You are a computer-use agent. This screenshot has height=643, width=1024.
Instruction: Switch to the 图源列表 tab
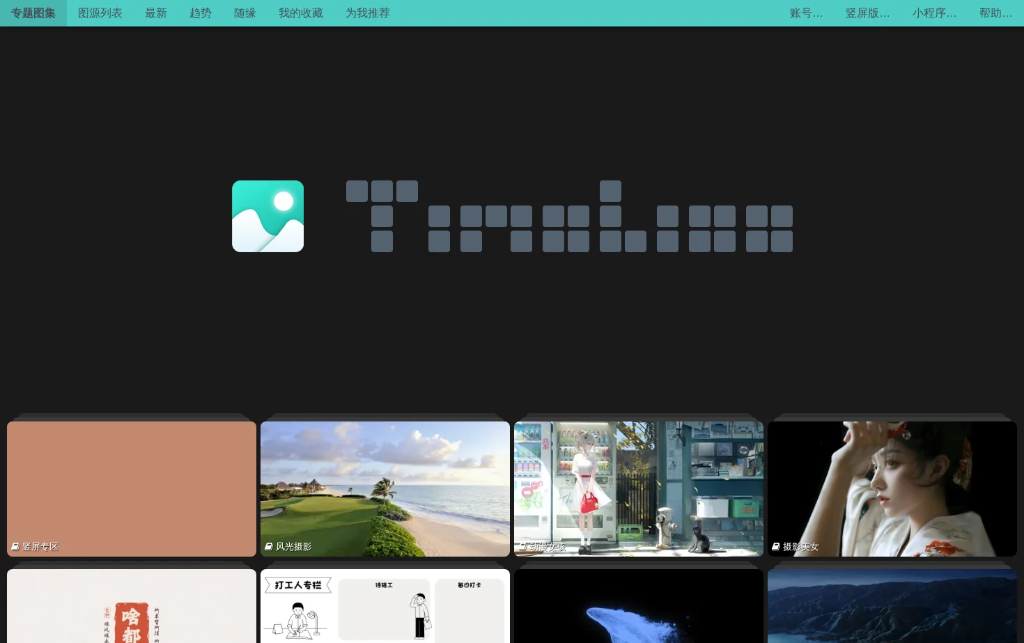(100, 13)
